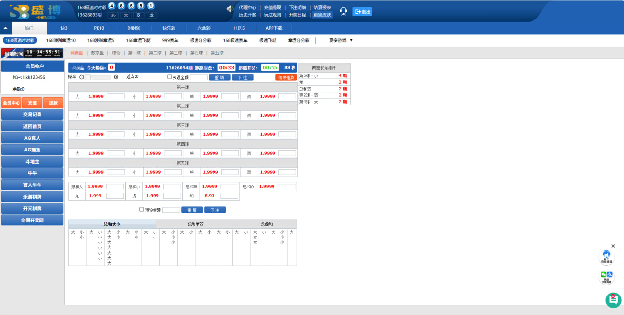Open the green chat bubble widget
Image resolution: width=624 pixels, height=315 pixels.
pyautogui.click(x=613, y=300)
